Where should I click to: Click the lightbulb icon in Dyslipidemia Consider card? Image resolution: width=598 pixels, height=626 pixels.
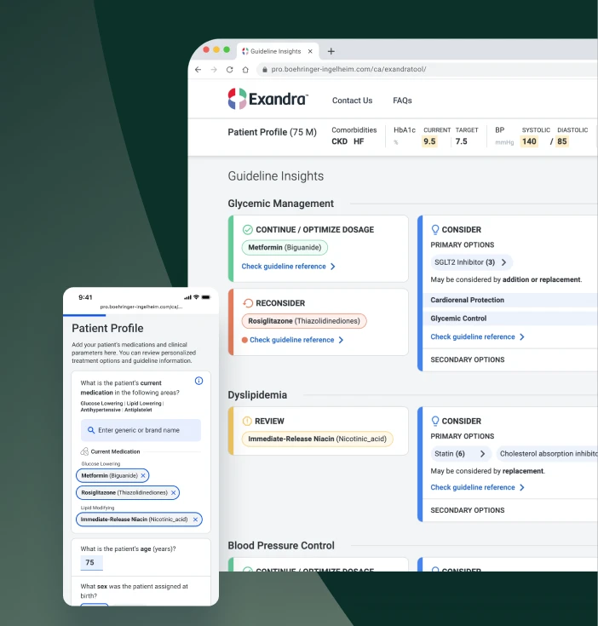click(x=435, y=421)
